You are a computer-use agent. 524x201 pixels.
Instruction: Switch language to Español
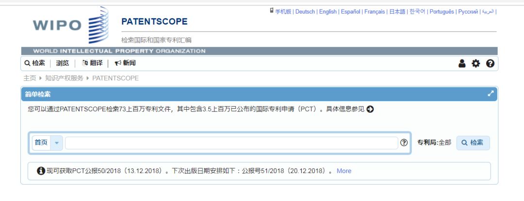point(351,12)
